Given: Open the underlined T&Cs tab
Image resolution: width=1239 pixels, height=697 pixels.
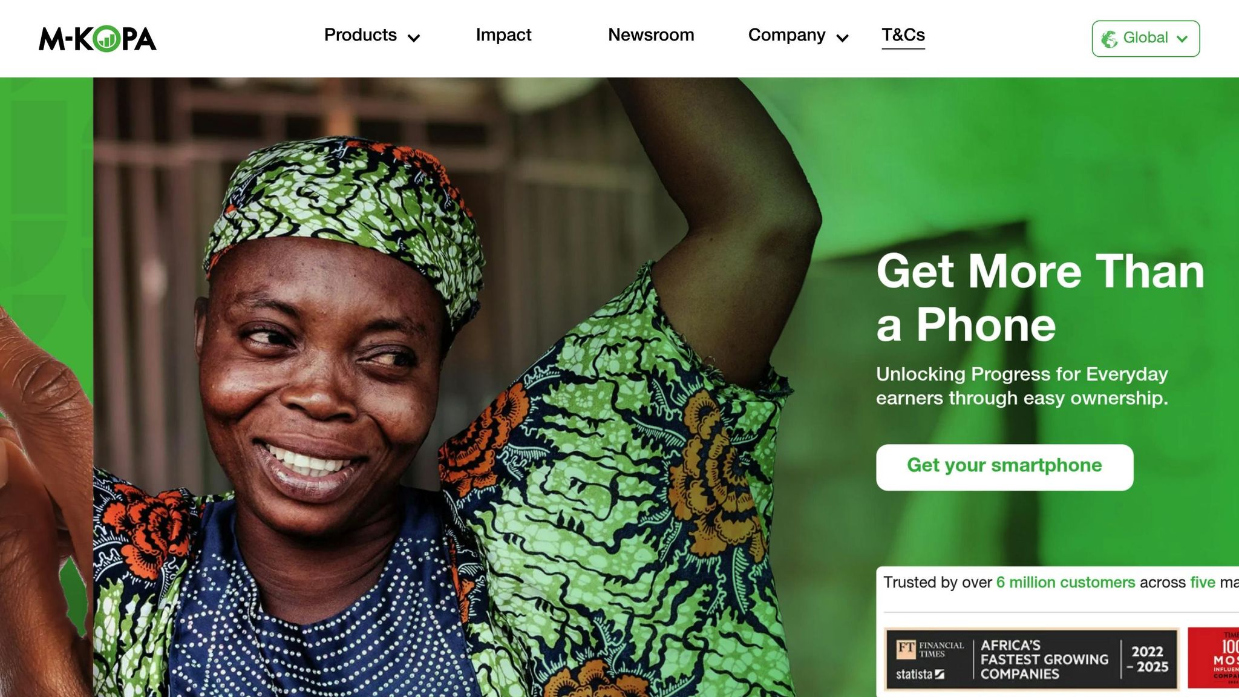Looking at the screenshot, I should pyautogui.click(x=903, y=36).
